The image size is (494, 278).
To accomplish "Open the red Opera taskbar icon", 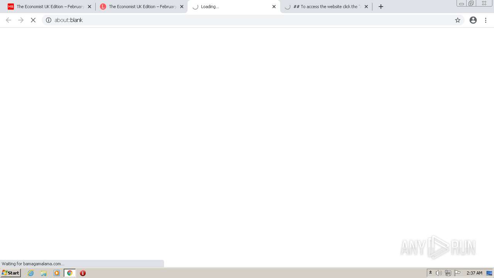I will coord(83,273).
